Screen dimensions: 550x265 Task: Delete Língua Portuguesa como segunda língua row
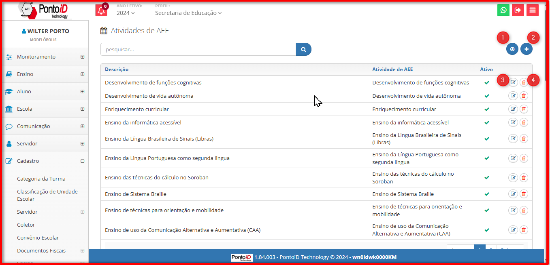[x=524, y=158]
